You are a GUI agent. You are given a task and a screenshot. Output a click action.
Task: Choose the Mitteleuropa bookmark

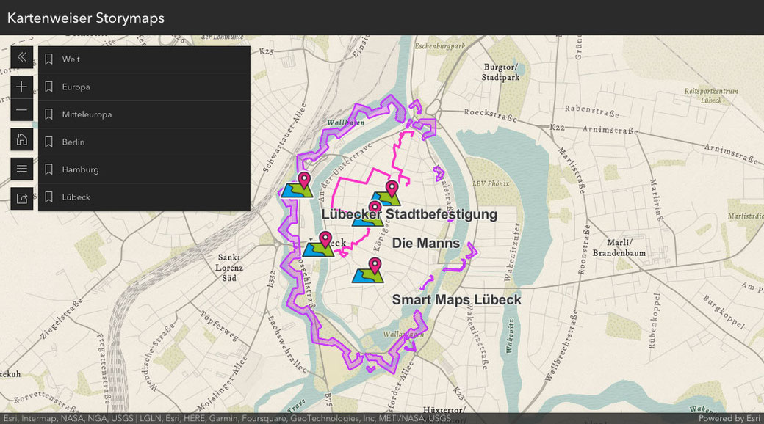click(x=144, y=114)
